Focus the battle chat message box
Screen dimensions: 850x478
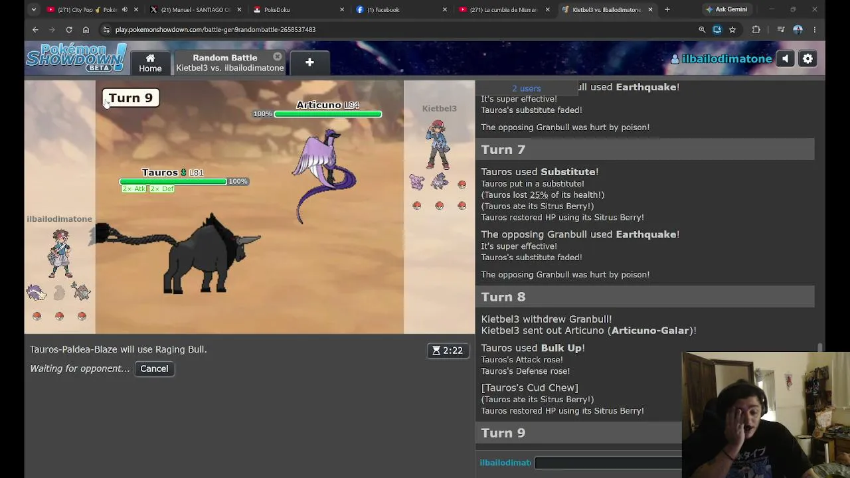(608, 463)
